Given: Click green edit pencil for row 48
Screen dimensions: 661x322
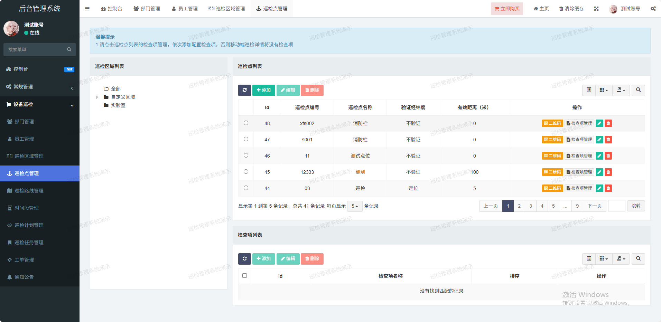Looking at the screenshot, I should pyautogui.click(x=599, y=123).
